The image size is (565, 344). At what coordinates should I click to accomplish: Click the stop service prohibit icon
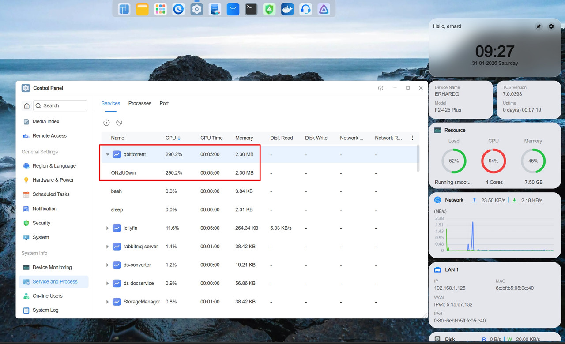pos(119,123)
